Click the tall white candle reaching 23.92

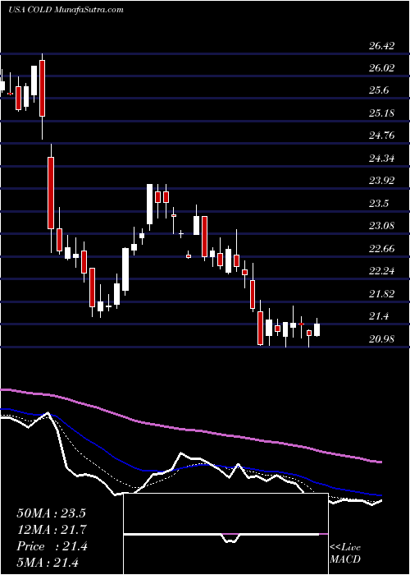pyautogui.click(x=149, y=204)
